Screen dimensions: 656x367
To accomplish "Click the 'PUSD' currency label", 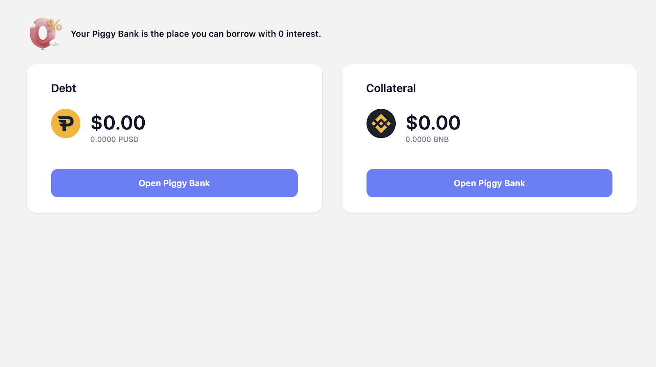I will [x=128, y=140].
